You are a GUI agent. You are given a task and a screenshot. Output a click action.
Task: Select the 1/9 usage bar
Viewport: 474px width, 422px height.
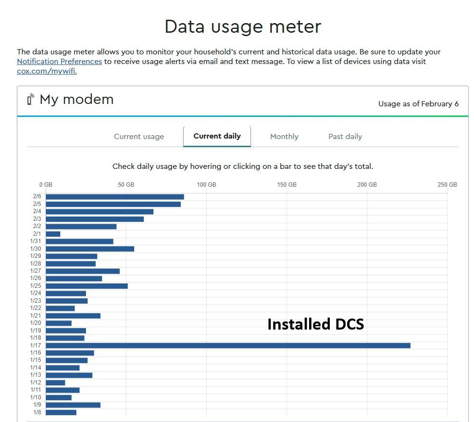click(x=73, y=405)
